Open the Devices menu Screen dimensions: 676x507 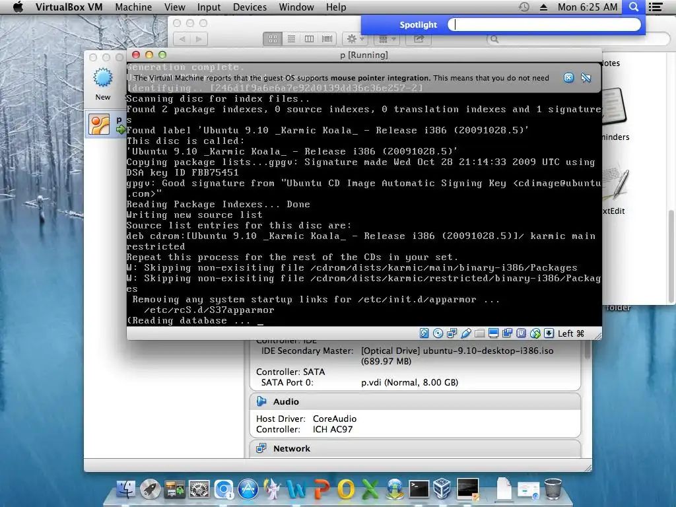(x=250, y=7)
